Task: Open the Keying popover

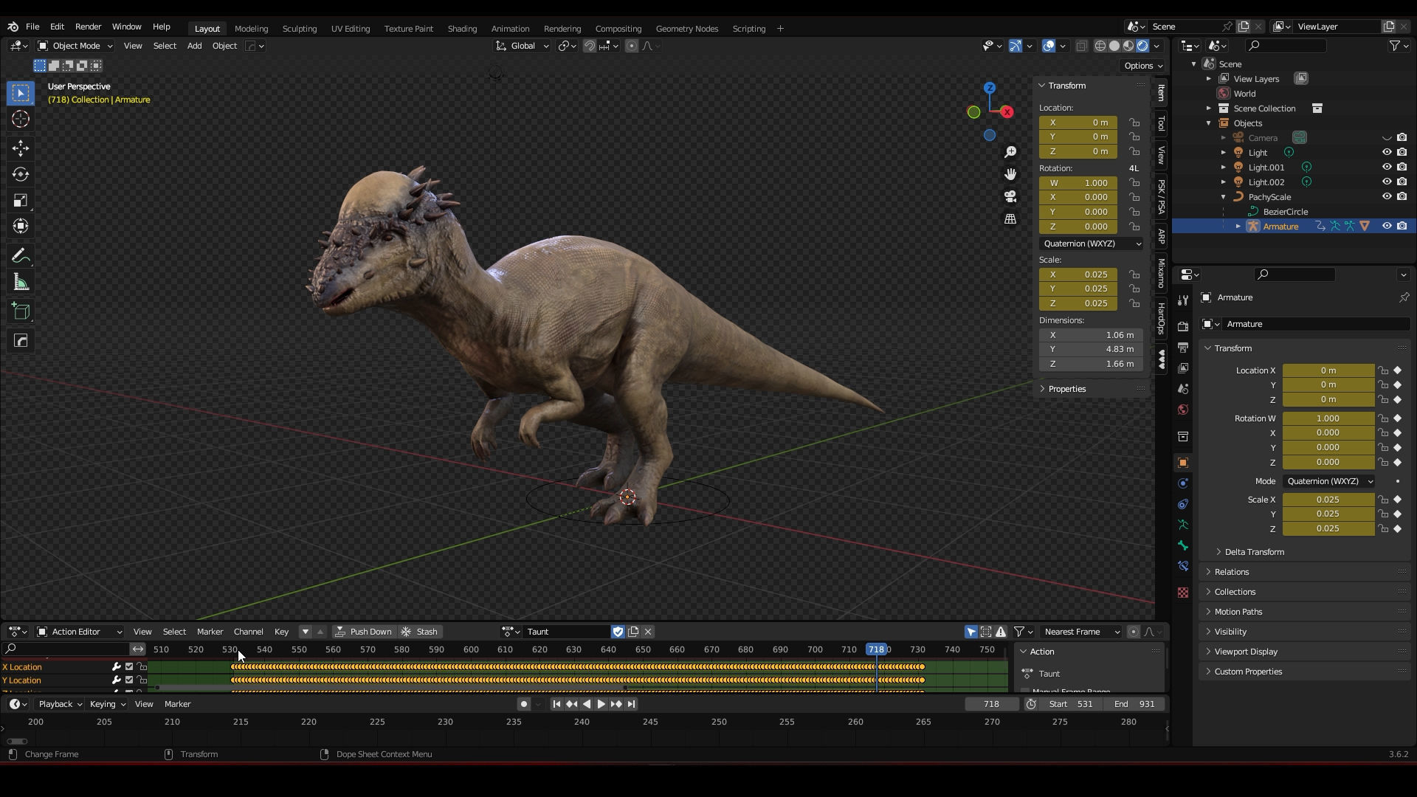Action: pos(107,704)
